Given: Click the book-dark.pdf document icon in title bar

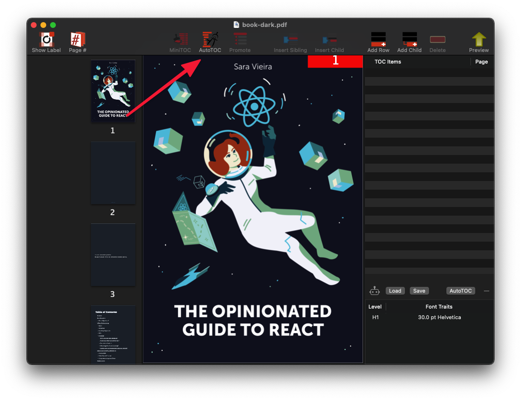Looking at the screenshot, I should [x=236, y=25].
